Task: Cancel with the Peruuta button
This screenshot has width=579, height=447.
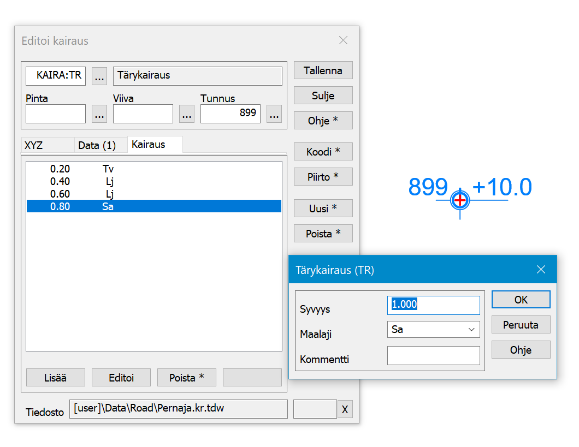Action: click(x=521, y=325)
